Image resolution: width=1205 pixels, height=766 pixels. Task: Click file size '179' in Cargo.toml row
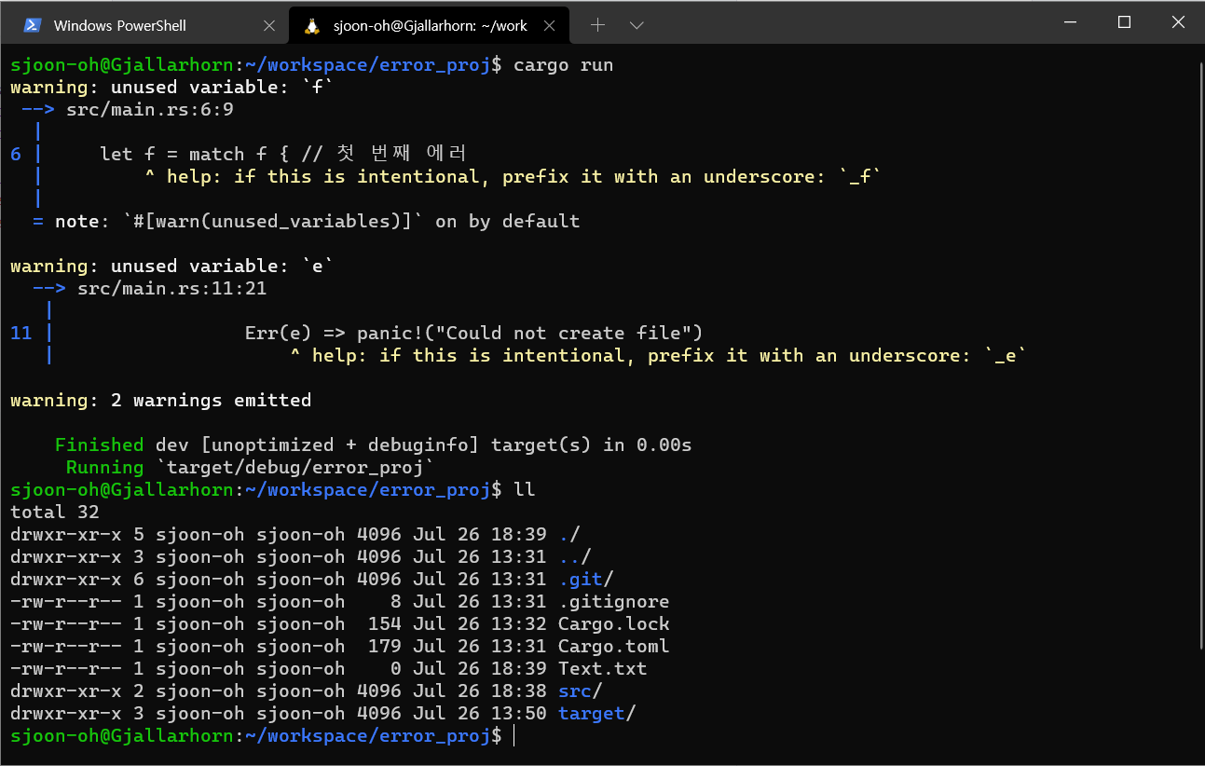pyautogui.click(x=385, y=646)
